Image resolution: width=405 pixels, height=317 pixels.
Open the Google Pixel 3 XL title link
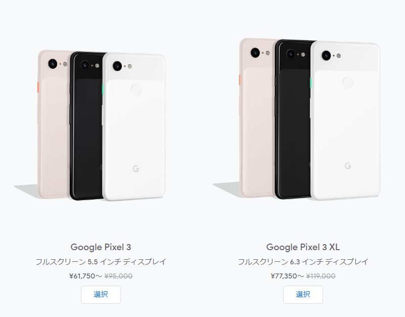tap(303, 247)
